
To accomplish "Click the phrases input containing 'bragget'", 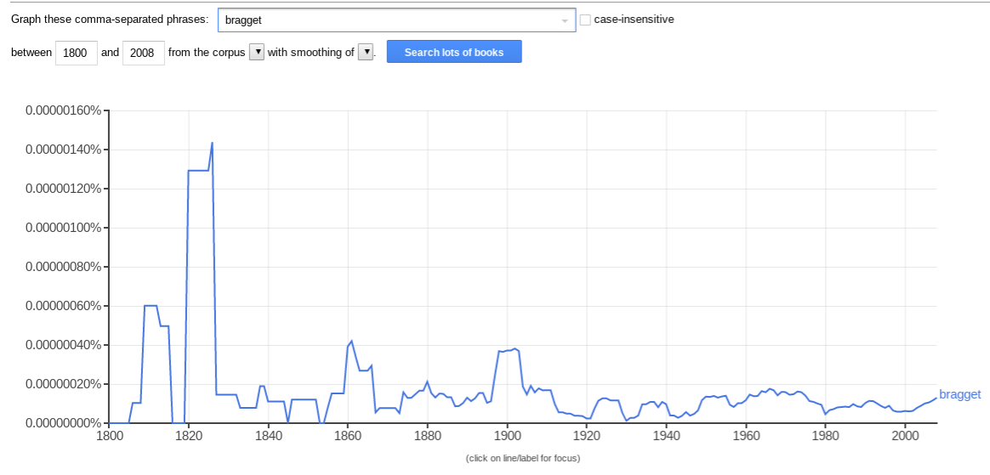I will click(387, 20).
